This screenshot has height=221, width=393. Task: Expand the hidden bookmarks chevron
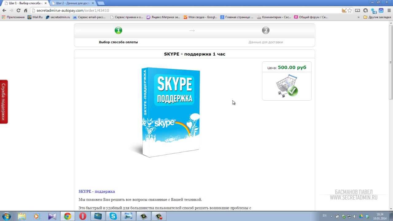click(x=359, y=17)
